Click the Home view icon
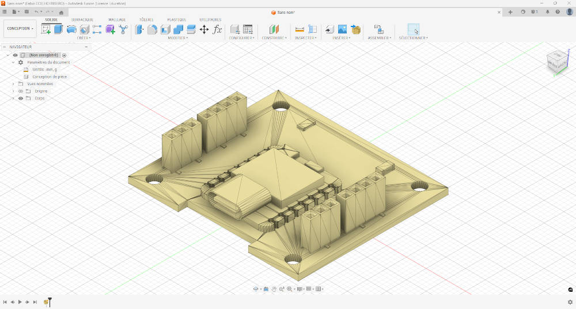The image size is (576, 309). [61, 12]
